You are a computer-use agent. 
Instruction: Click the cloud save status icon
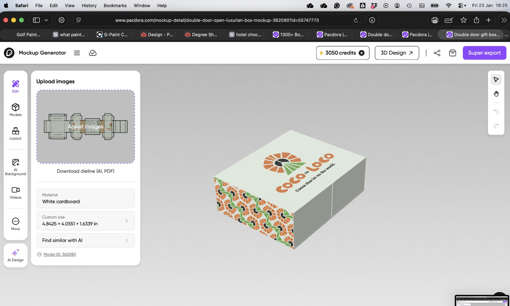coord(93,53)
